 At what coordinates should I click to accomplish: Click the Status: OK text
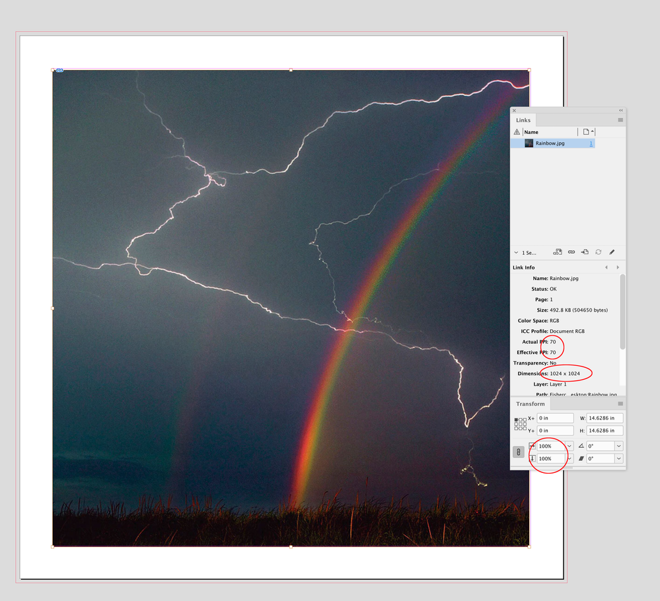click(x=544, y=289)
